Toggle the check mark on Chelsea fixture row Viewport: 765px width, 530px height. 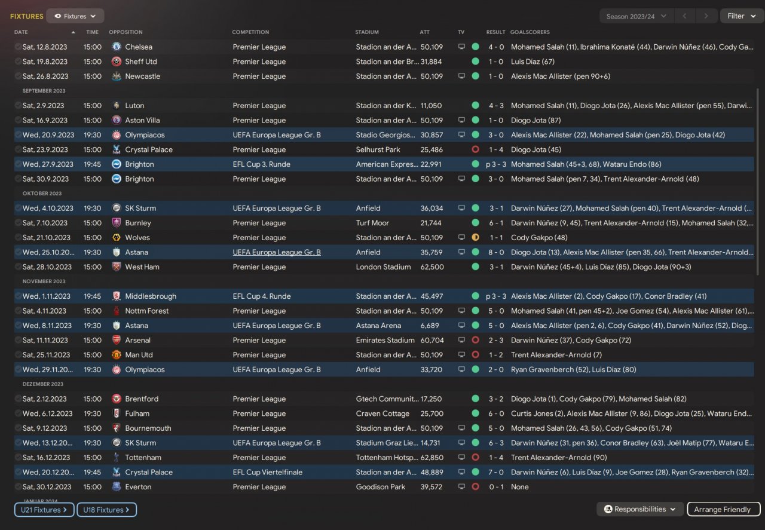click(x=18, y=47)
